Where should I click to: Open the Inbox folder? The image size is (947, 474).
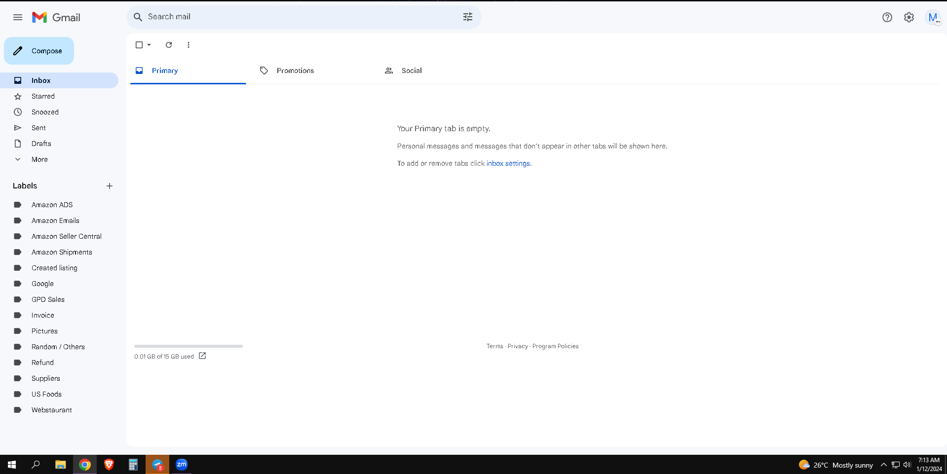pos(59,80)
